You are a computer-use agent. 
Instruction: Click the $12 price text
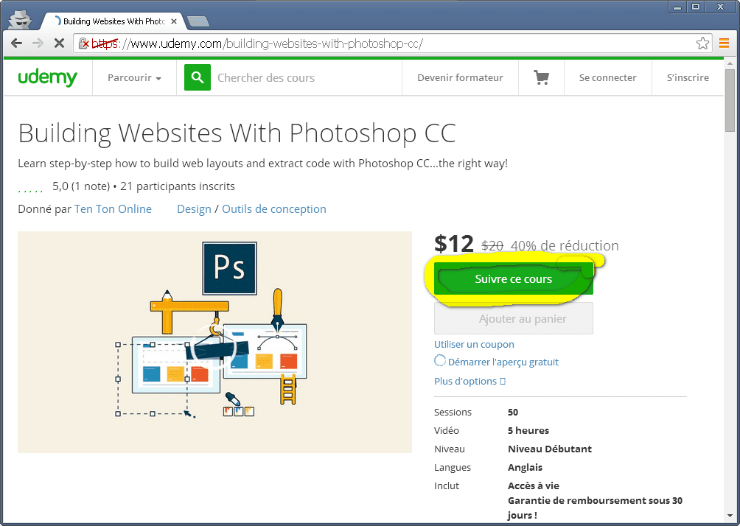(x=453, y=244)
